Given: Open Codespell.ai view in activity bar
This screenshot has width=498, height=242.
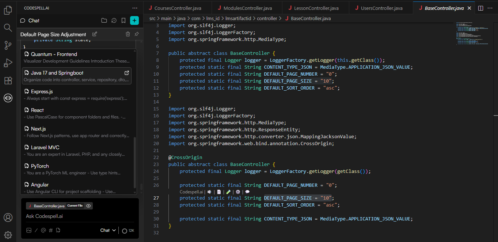Looking at the screenshot, I should click(x=8, y=98).
